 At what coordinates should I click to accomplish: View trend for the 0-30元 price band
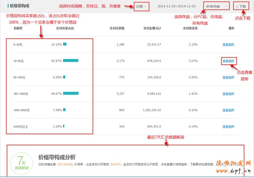pyautogui.click(x=228, y=44)
